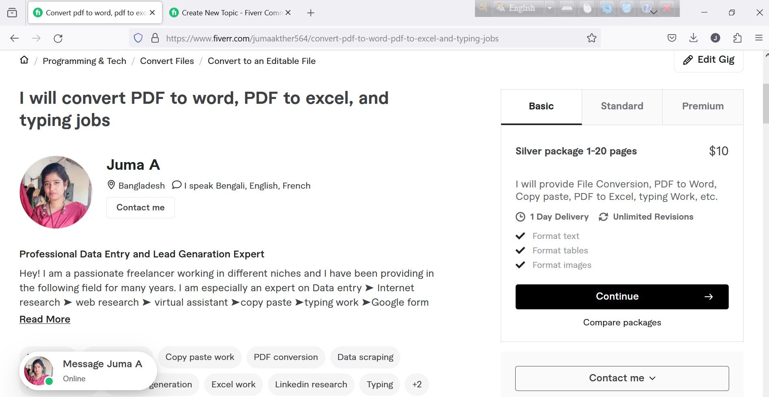
Task: Click the Avro globe web icon
Action: click(626, 8)
